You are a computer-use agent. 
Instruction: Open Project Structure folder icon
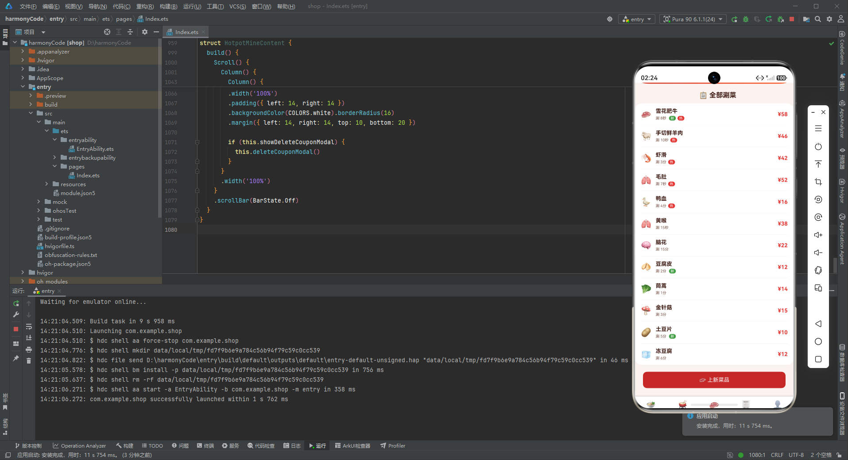[x=806, y=19]
